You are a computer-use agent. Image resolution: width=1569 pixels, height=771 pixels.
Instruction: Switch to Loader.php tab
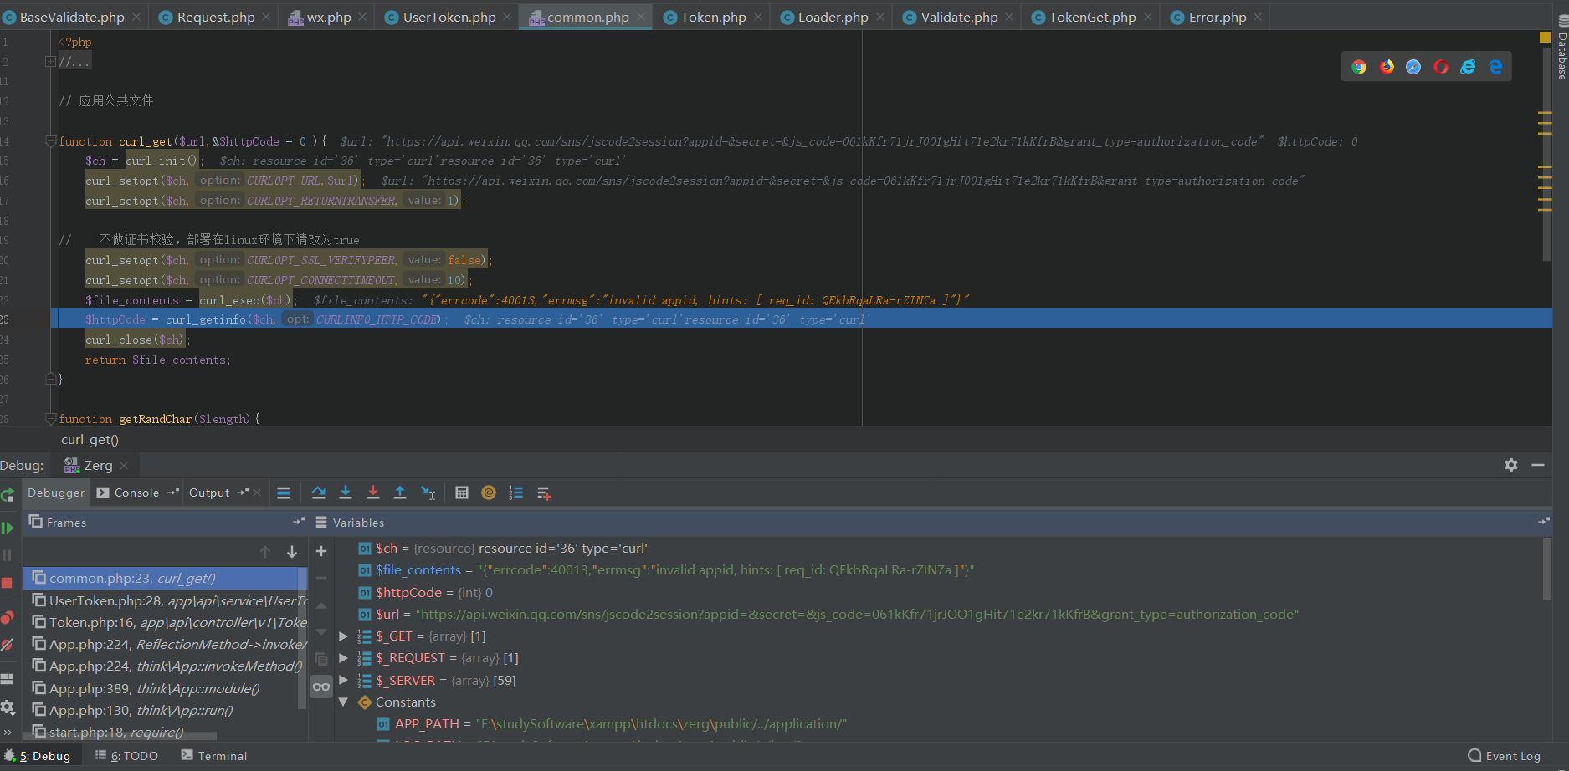[833, 17]
